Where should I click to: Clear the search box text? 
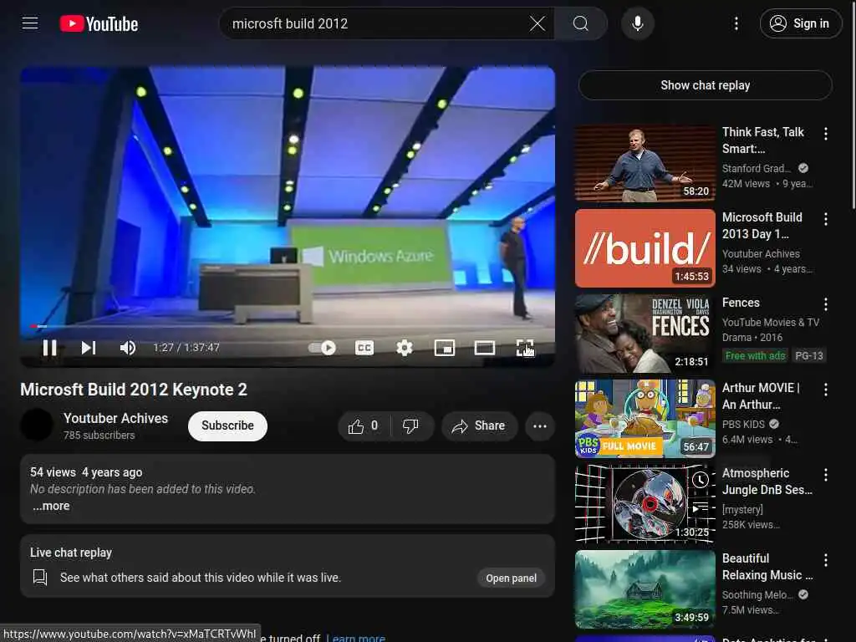tap(538, 23)
